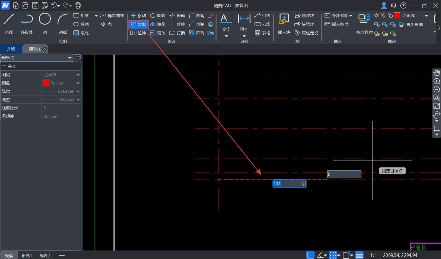Click the 镜像 (Mirror) tool
This screenshot has height=259, width=441.
(158, 24)
